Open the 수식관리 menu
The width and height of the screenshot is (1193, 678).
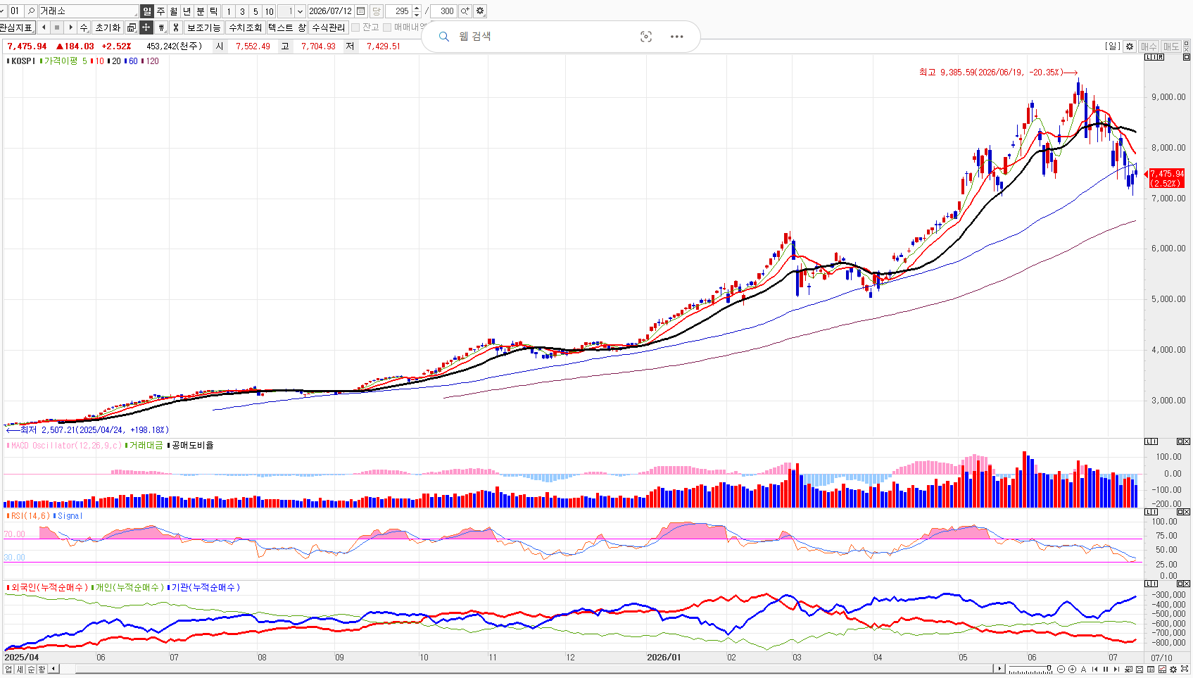pyautogui.click(x=329, y=27)
